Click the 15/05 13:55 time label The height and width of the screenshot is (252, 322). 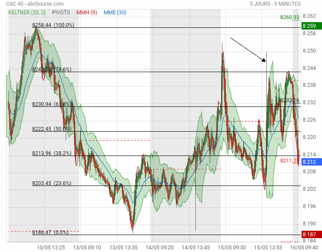pos(268,248)
